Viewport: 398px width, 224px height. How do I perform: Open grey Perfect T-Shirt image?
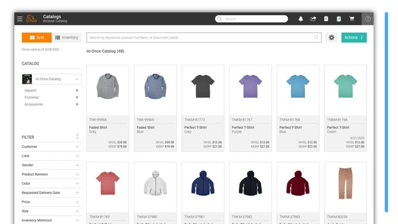pos(203,86)
